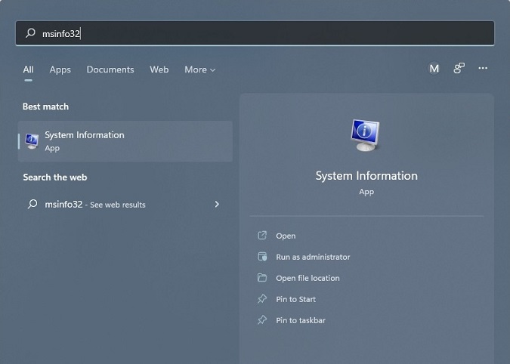Click the Open external-link icon
The image size is (510, 364).
(262, 236)
